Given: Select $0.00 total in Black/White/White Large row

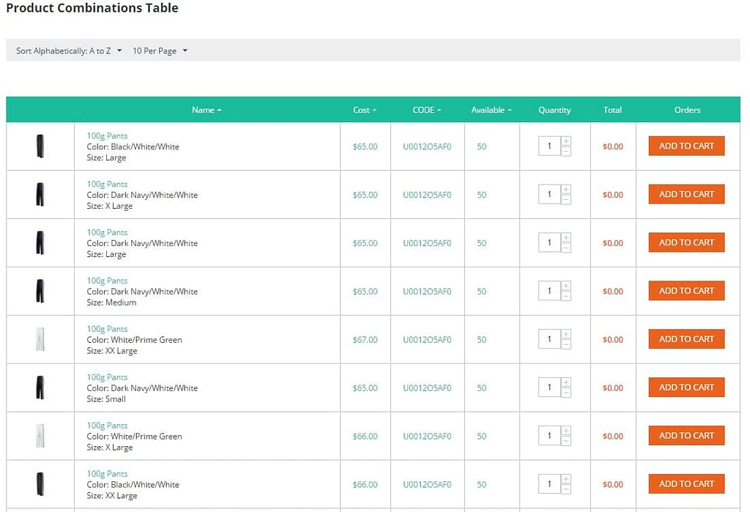Looking at the screenshot, I should pyautogui.click(x=613, y=146).
